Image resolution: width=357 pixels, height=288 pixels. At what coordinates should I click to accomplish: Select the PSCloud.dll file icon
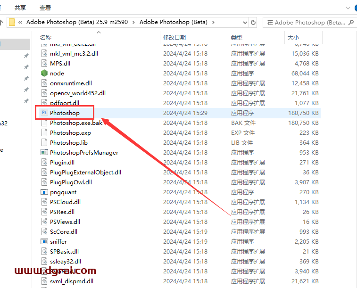44,202
